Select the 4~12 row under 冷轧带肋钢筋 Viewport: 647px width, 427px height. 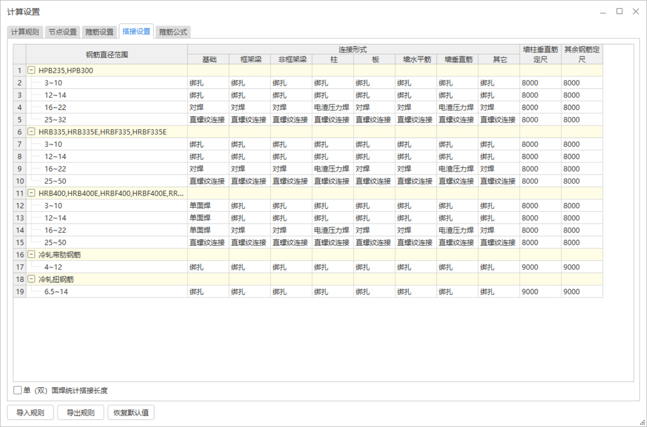click(x=107, y=267)
